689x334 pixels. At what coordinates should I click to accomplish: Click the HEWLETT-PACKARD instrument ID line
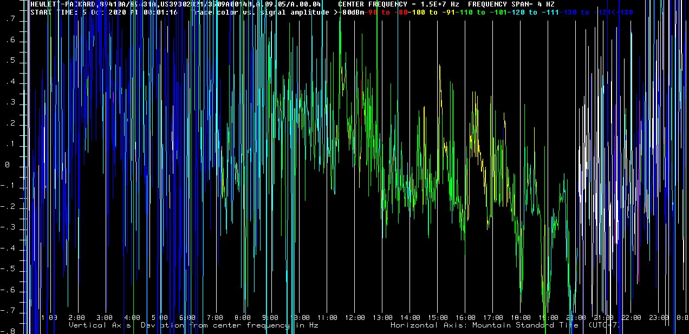(x=175, y=4)
